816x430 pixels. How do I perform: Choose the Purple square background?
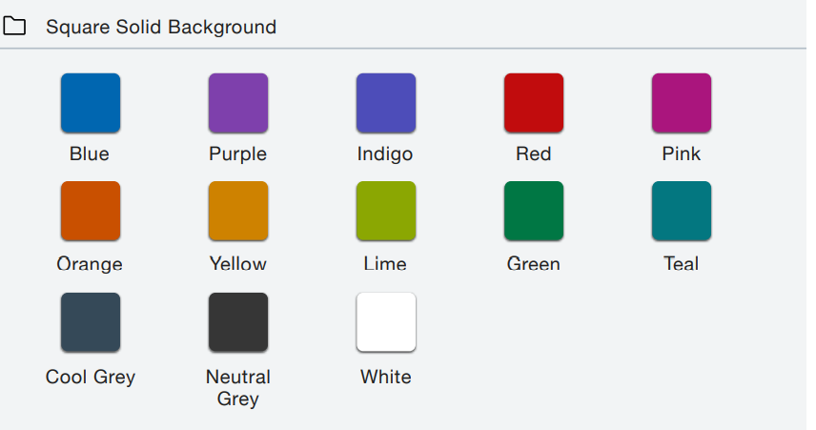tap(238, 103)
